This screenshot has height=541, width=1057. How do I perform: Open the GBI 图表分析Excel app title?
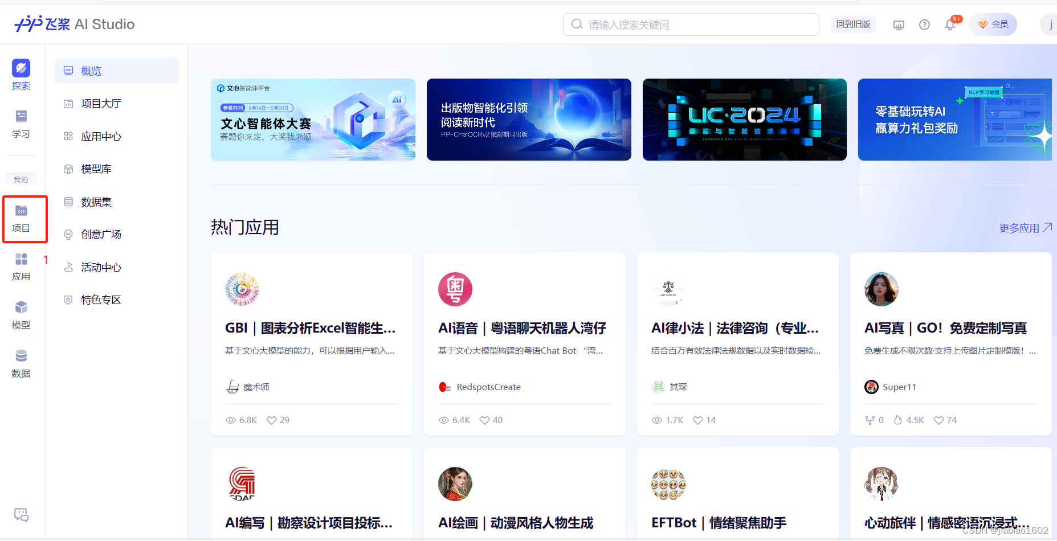coord(310,328)
